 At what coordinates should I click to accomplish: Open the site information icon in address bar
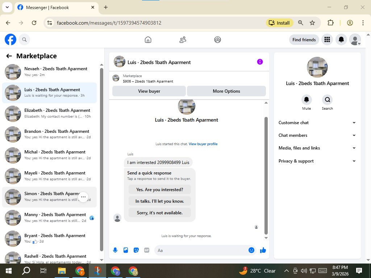coord(49,23)
